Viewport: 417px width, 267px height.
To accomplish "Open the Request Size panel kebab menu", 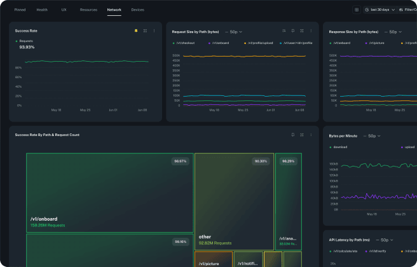I will coord(311,31).
